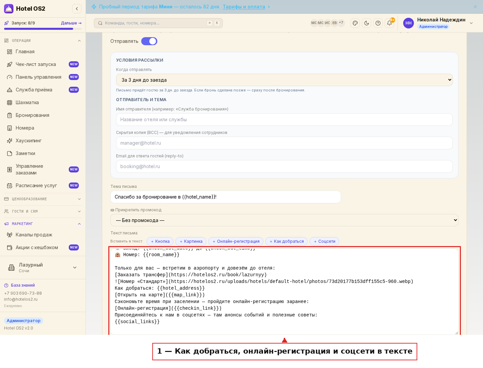Click the + Как добраться insert button
Viewport: 483px width, 368px height.
(x=286, y=241)
